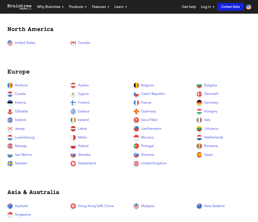Open Get help in the header

pyautogui.click(x=189, y=7)
